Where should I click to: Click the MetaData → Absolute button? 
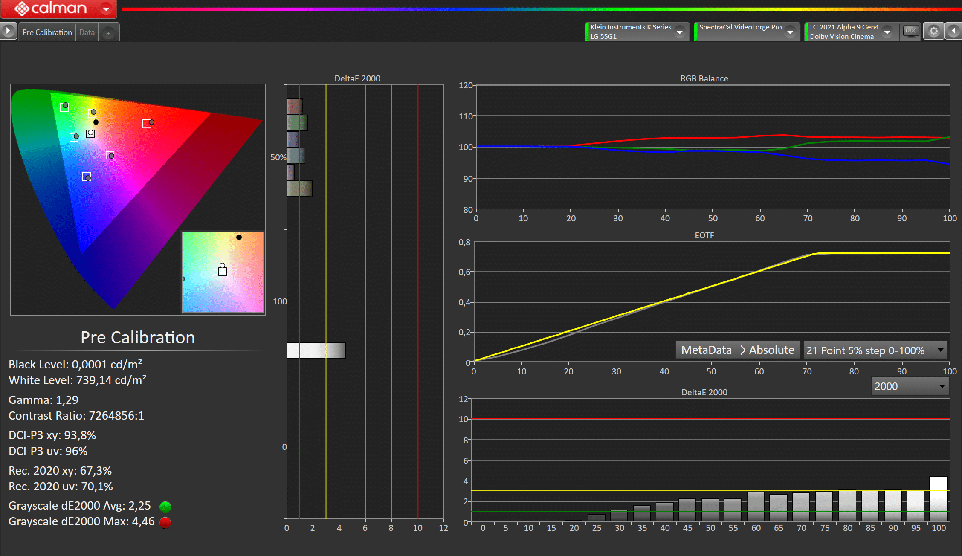(x=737, y=350)
